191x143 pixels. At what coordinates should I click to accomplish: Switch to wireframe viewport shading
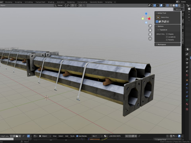(171, 6)
